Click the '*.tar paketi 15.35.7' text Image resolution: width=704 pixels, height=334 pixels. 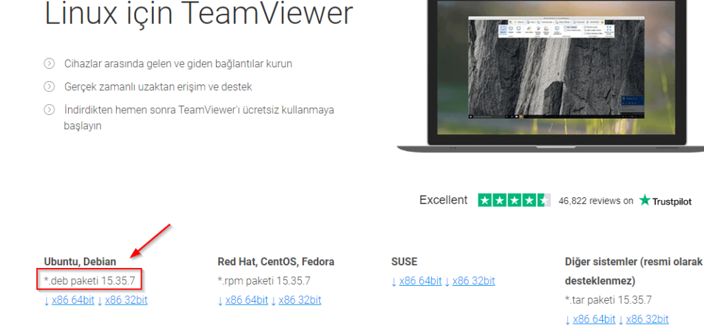click(x=608, y=300)
